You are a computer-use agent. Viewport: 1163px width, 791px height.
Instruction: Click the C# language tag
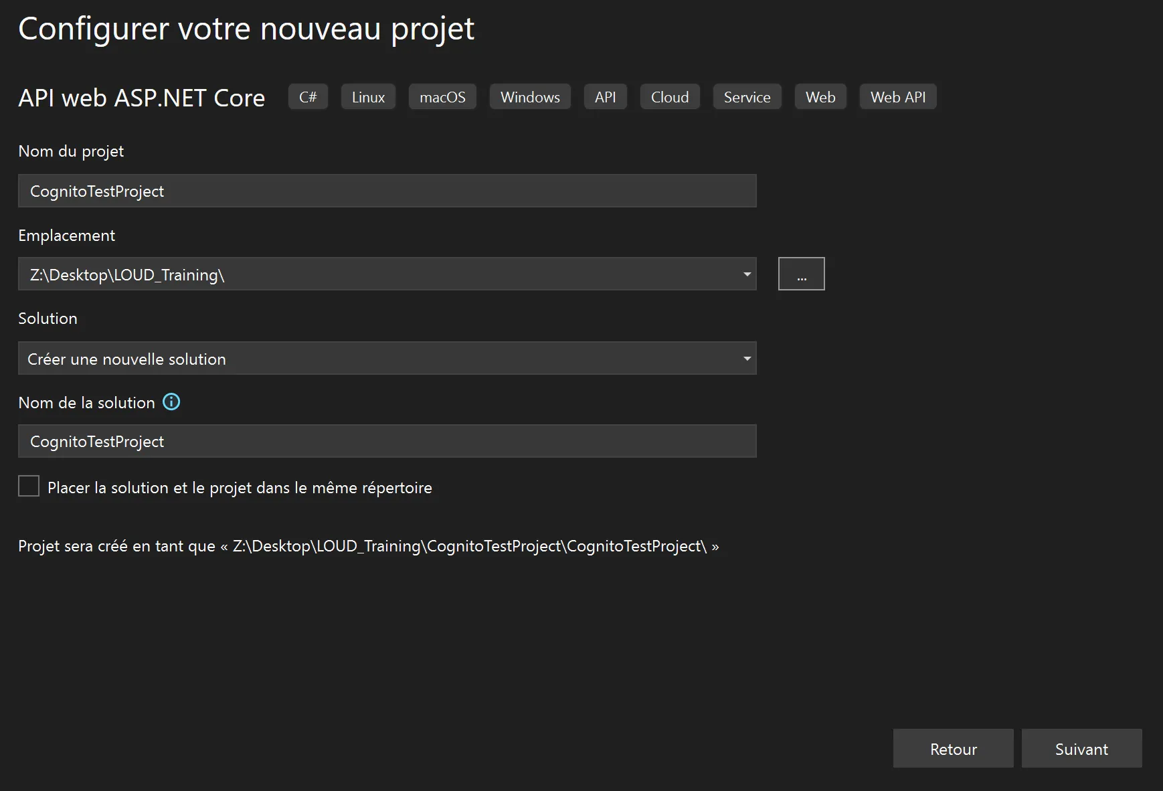point(308,97)
